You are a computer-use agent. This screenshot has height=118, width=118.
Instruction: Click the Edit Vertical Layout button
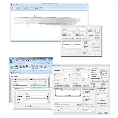(x=58, y=85)
